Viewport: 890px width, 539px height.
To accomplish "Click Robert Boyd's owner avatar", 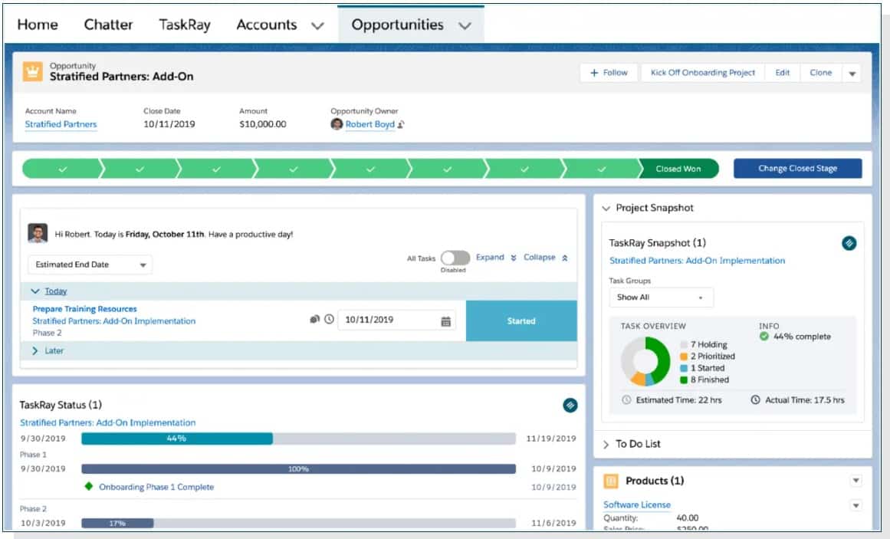I will 337,123.
